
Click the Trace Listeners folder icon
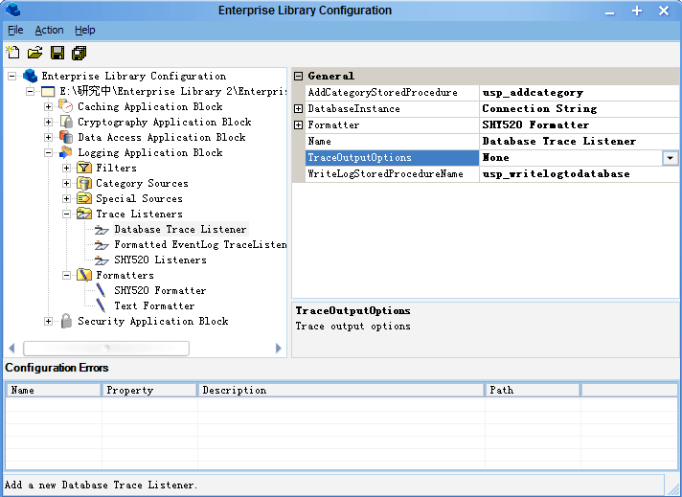(x=84, y=214)
